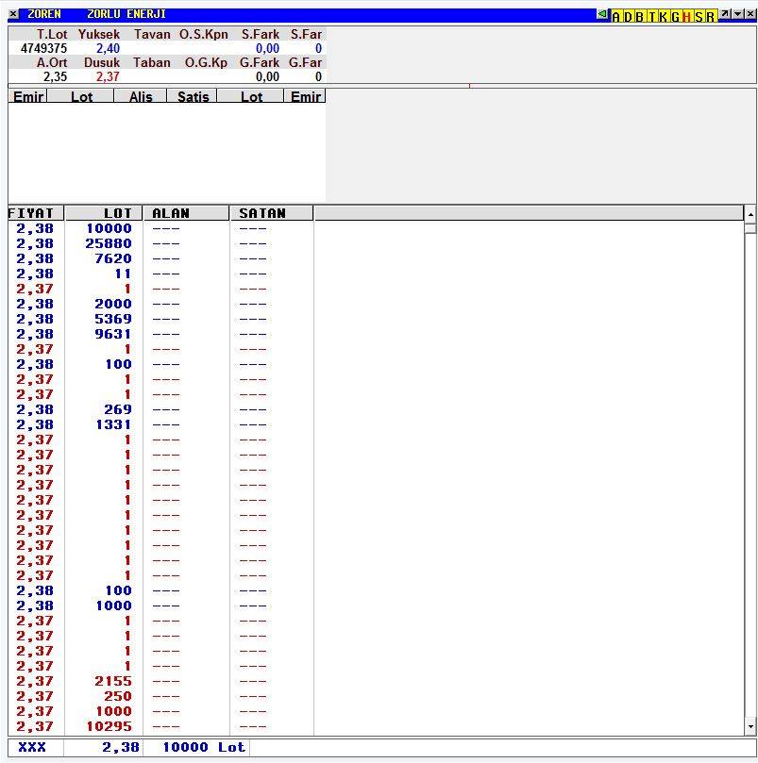
Task: Click the yellow B toolbar button
Action: tap(640, 17)
